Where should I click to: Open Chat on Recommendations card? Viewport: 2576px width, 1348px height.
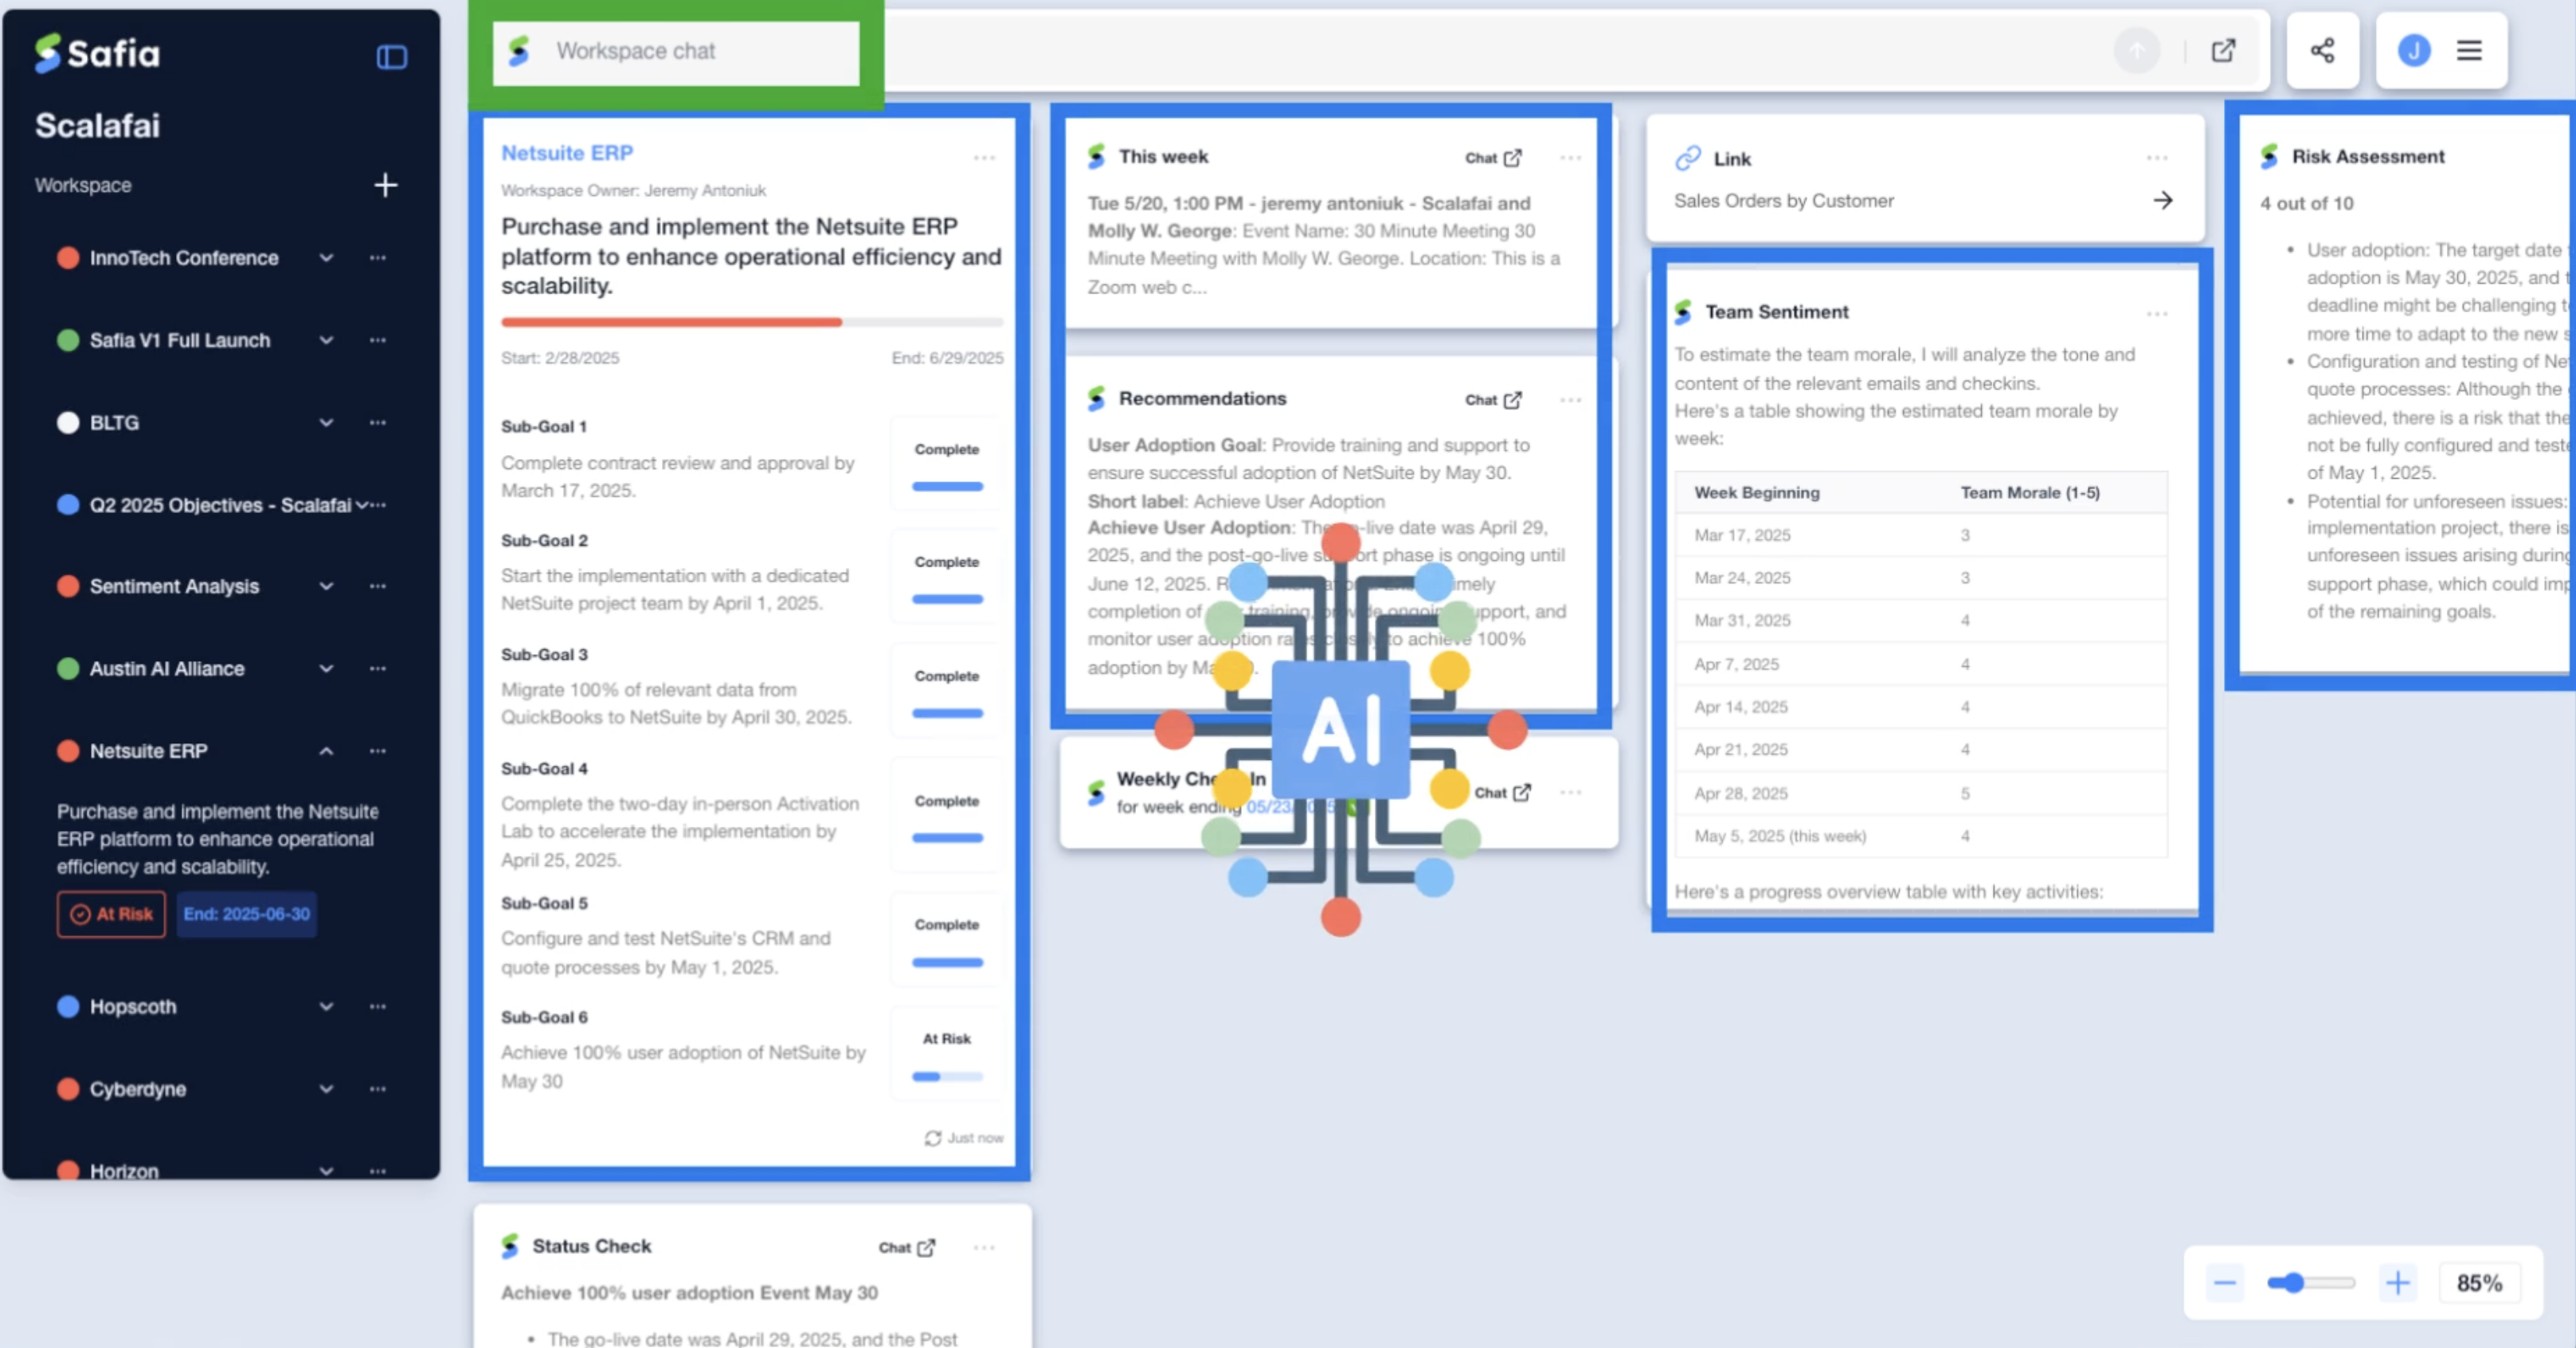[x=1493, y=400]
